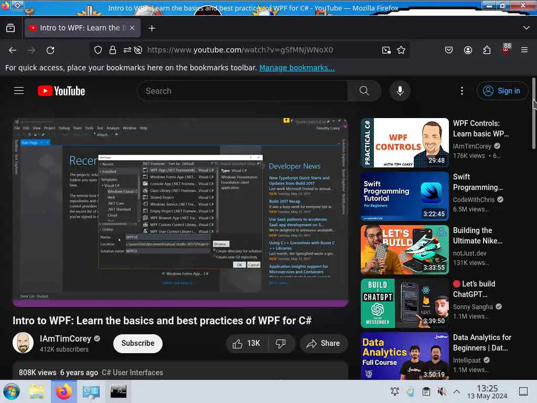Open the Windows Start button

[x=12, y=391]
